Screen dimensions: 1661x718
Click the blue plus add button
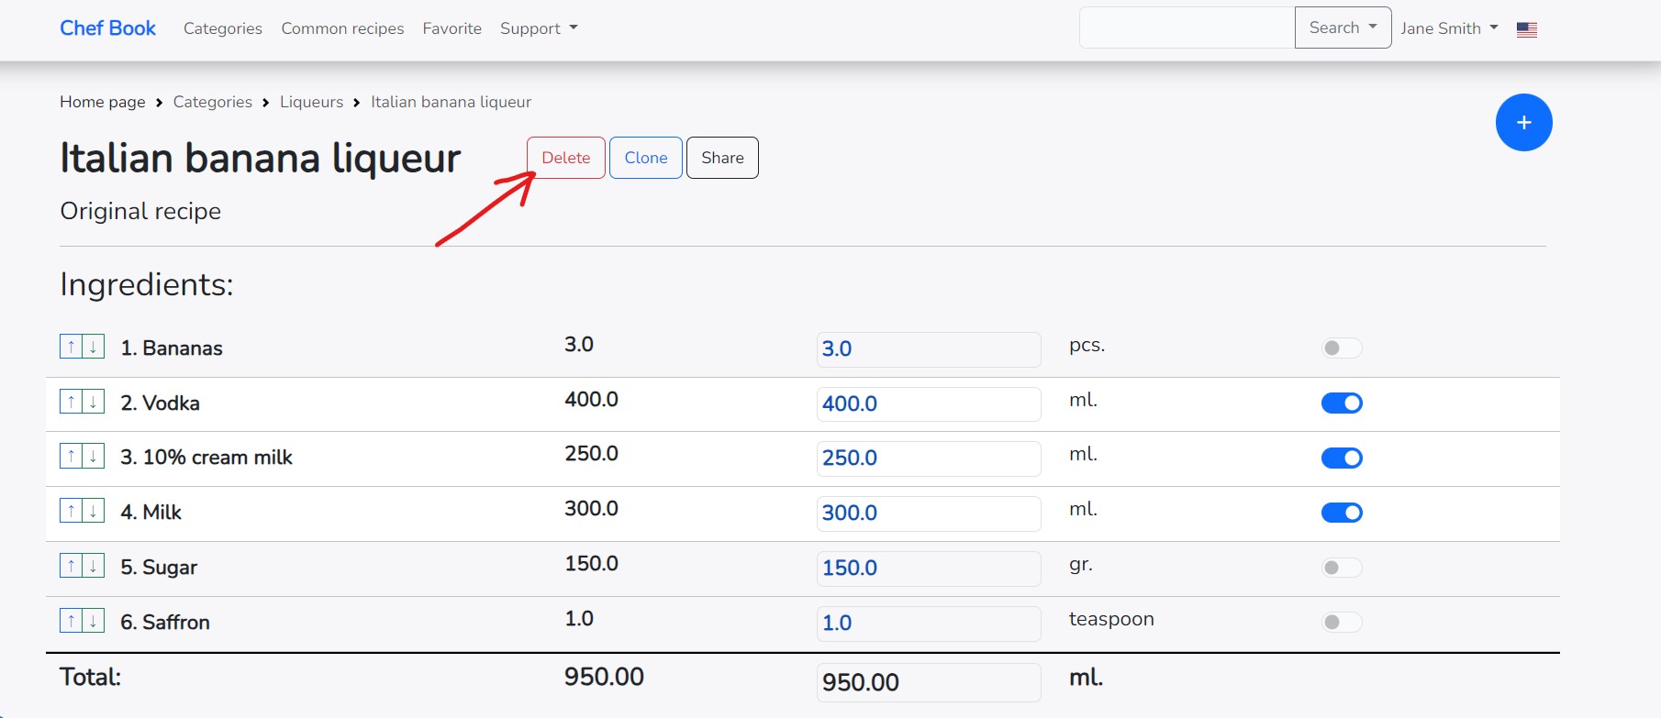click(x=1523, y=122)
